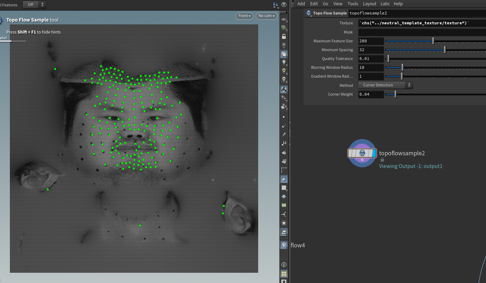Image resolution: width=486 pixels, height=283 pixels.
Task: Select the high quality lighting icon
Action: [284, 71]
